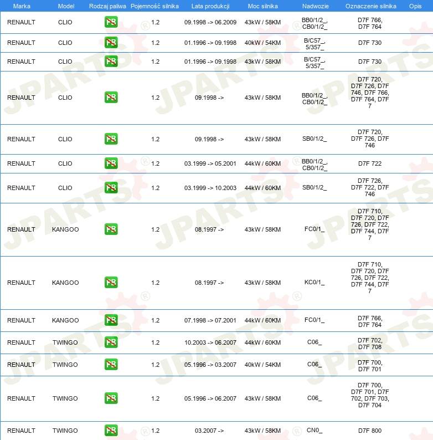Click the Marka column header

point(22,6)
